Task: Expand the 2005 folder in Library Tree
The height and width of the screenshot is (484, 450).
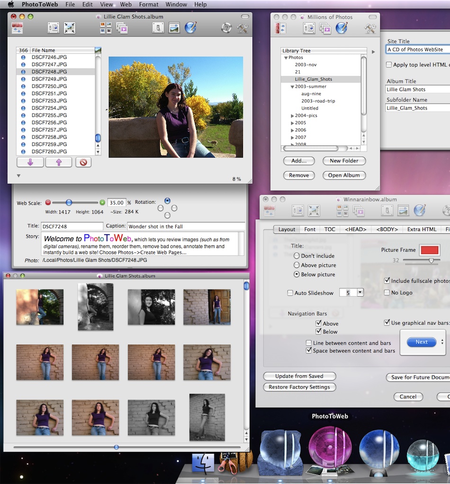Action: pyautogui.click(x=292, y=123)
